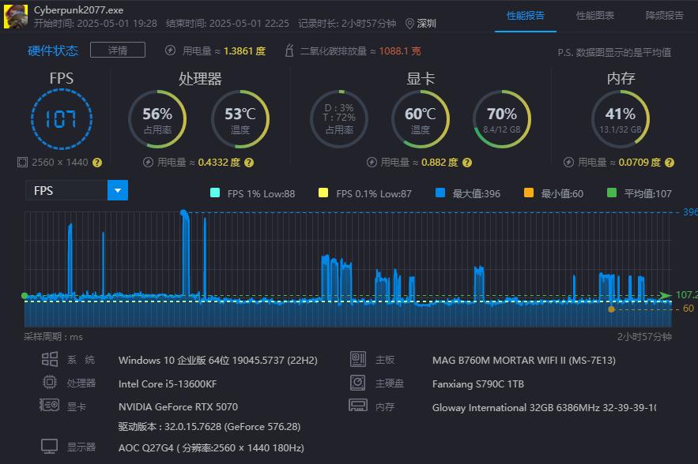The image size is (698, 464).
Task: Click the cyan FPS 1% Low legend swatch
Action: [214, 193]
